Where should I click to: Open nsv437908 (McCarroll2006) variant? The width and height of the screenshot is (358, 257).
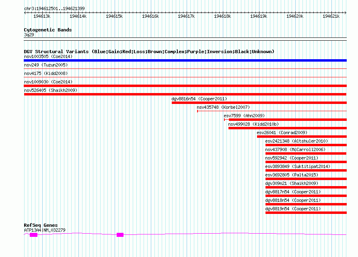tap(295, 149)
